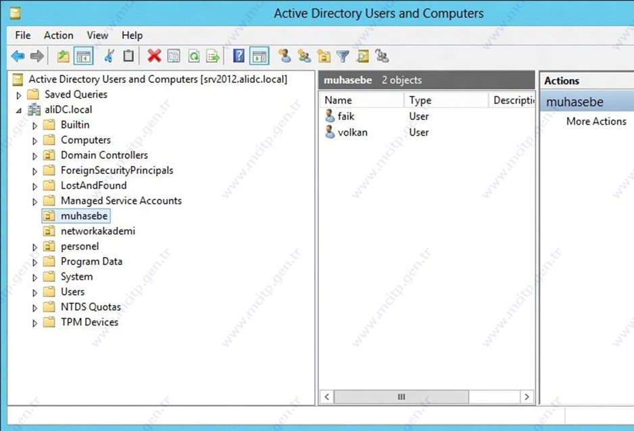The width and height of the screenshot is (634, 431).
Task: Expand the System container
Action: pos(34,278)
